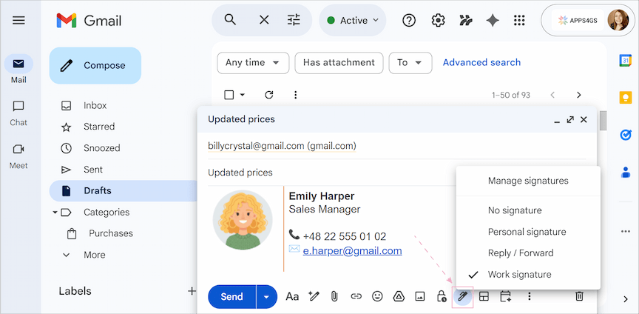Open the Sent folder

[93, 170]
